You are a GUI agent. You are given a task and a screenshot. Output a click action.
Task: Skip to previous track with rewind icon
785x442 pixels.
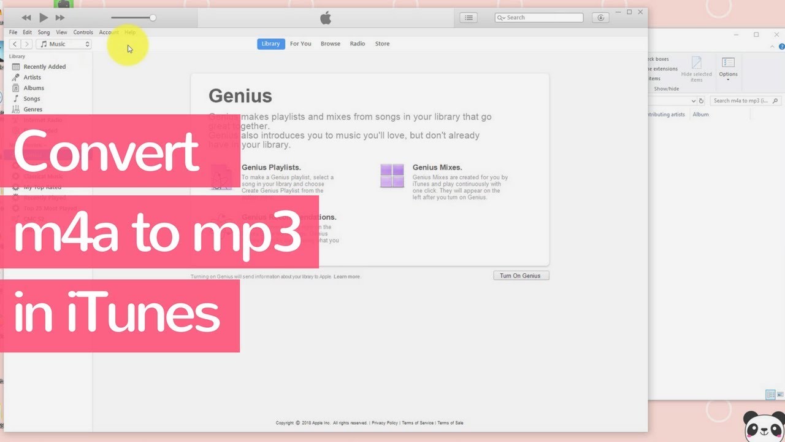26,18
